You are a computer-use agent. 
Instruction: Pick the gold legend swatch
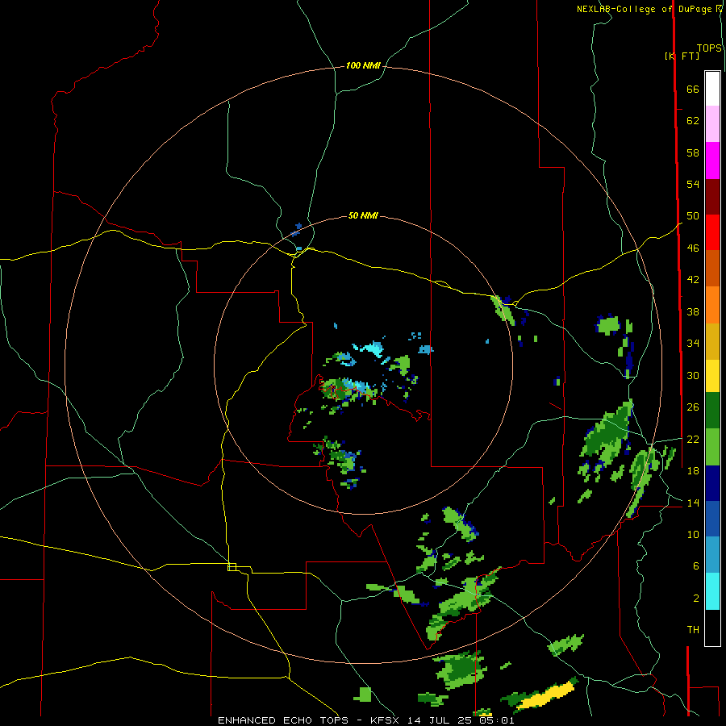712,341
